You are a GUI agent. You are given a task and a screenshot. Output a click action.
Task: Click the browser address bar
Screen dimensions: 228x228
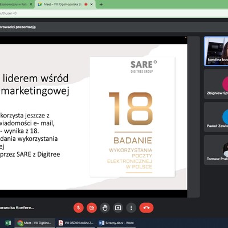[x=114, y=13]
